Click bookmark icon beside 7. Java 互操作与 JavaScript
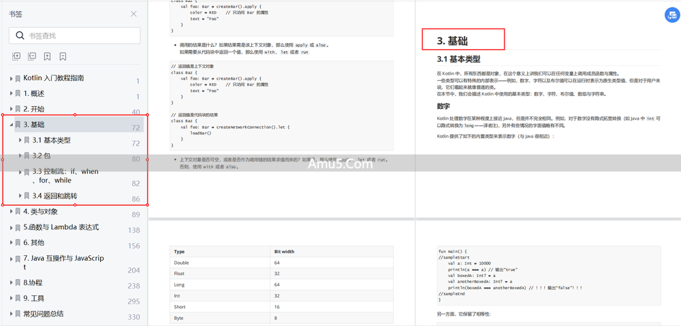 (x=18, y=259)
